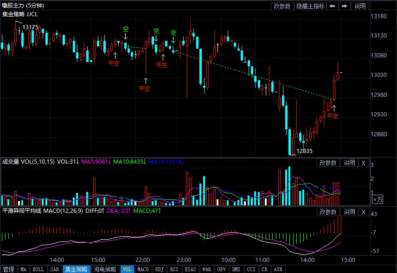
Task: Click 改参数 in the main chart header
Action: (282, 6)
